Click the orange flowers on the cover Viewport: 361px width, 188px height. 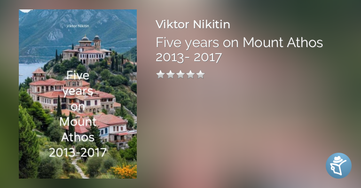tap(125, 171)
